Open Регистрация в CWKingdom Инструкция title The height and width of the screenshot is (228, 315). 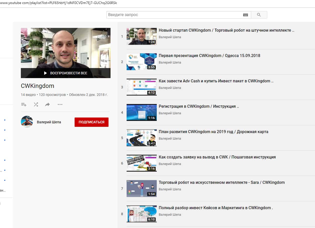coord(199,106)
